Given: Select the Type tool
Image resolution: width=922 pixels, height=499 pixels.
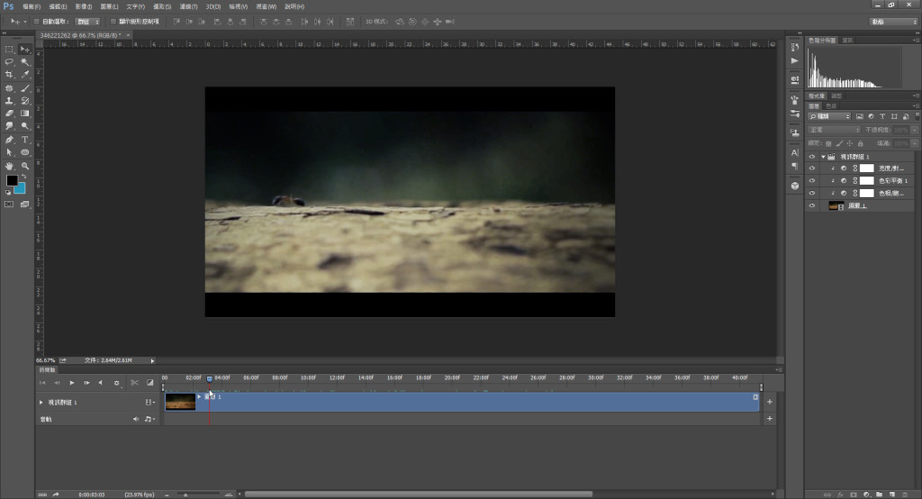Looking at the screenshot, I should pos(25,140).
